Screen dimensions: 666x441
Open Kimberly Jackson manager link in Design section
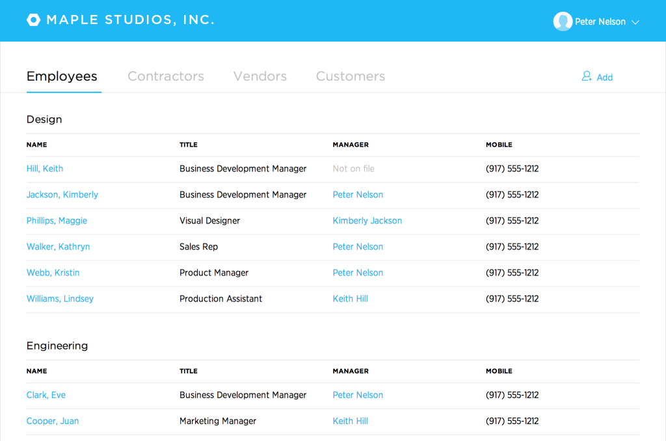367,220
